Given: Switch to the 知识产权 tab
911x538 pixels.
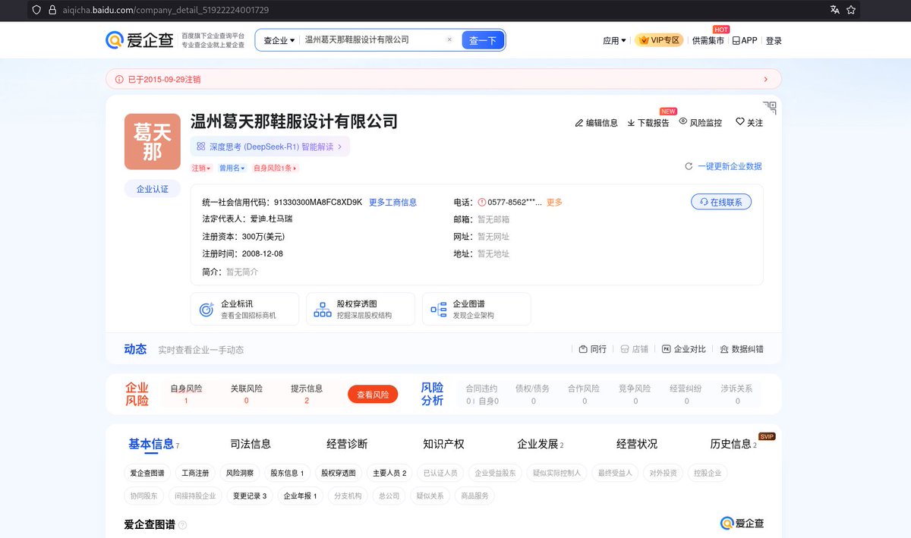Looking at the screenshot, I should 443,443.
